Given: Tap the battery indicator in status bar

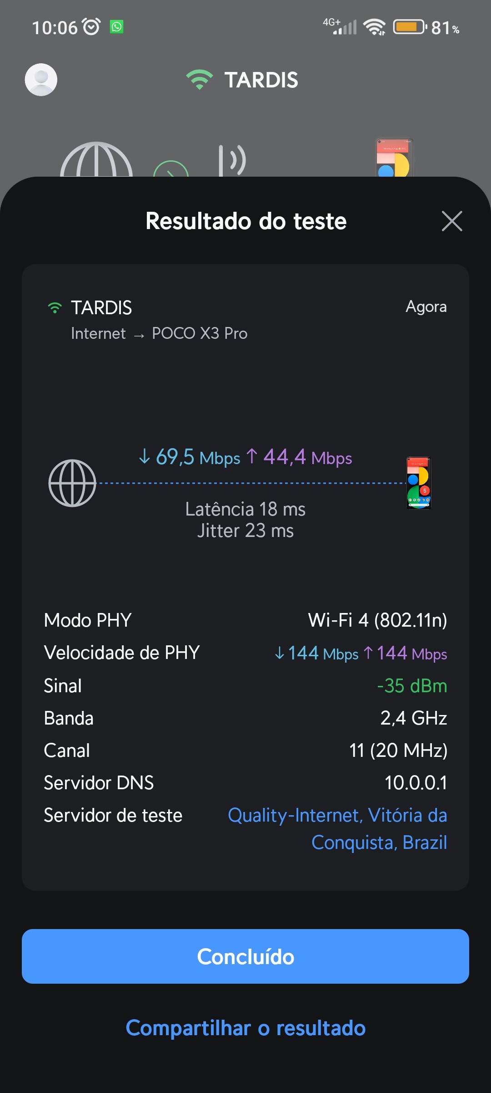Looking at the screenshot, I should point(409,27).
